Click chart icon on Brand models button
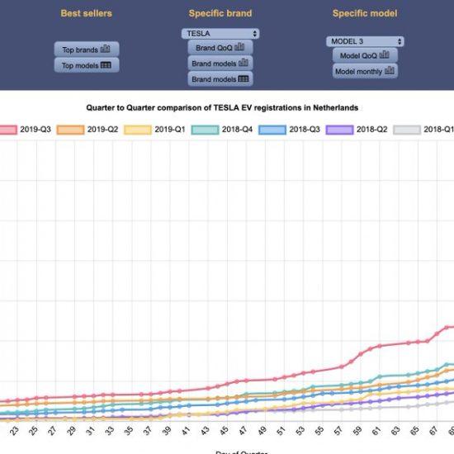Viewport: 454px width, 454px height. coord(244,63)
